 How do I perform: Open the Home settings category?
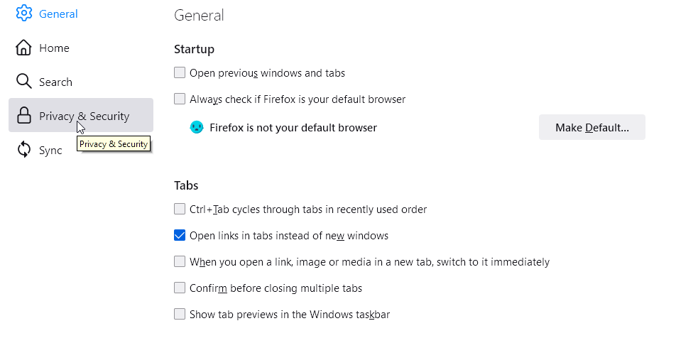[54, 48]
